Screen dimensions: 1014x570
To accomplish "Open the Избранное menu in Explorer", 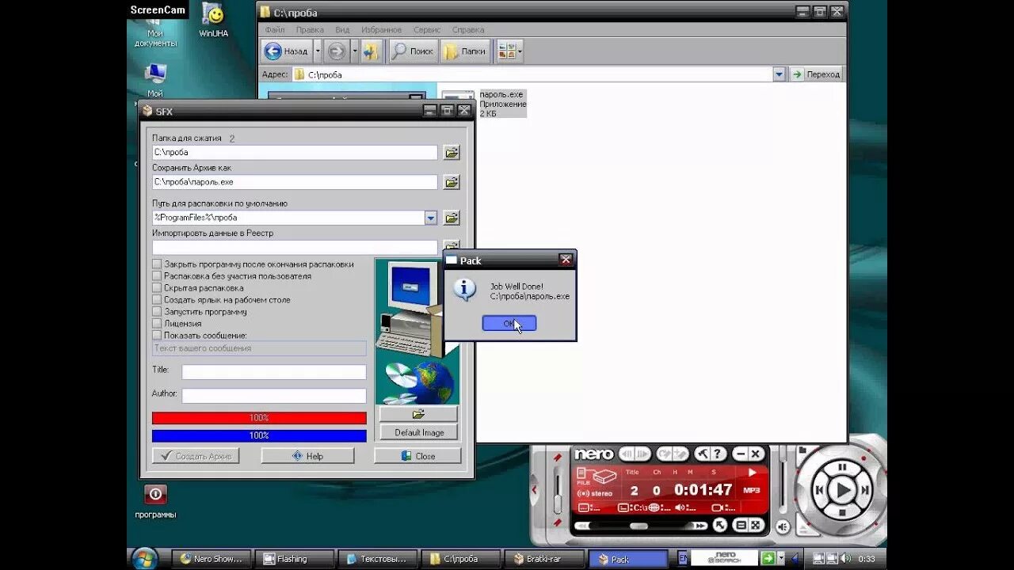I will (x=381, y=29).
